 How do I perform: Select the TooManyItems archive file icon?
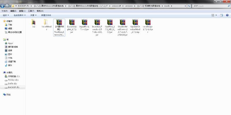tap(59, 22)
